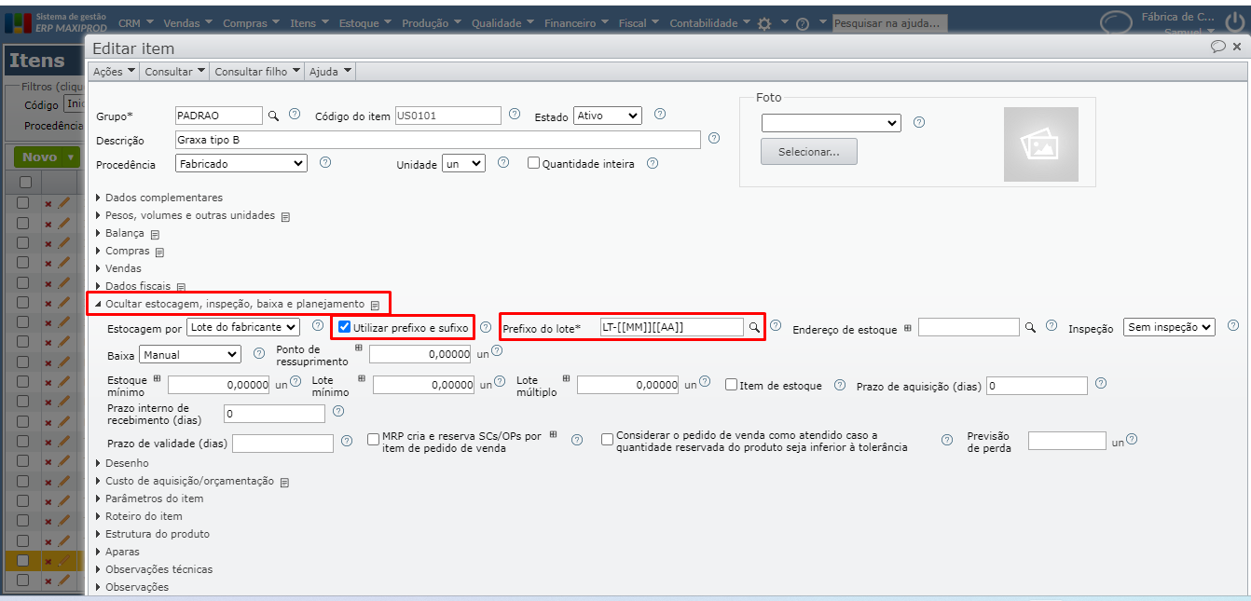Click help icon beside Prazo de validade
Image resolution: width=1251 pixels, height=601 pixels.
click(346, 441)
